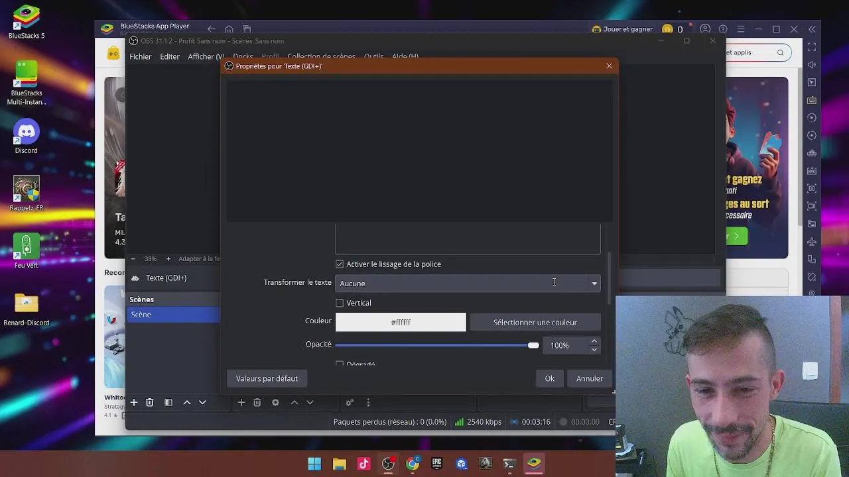Open File Explorer from the taskbar
Screen dimensions: 849x477
(x=339, y=464)
